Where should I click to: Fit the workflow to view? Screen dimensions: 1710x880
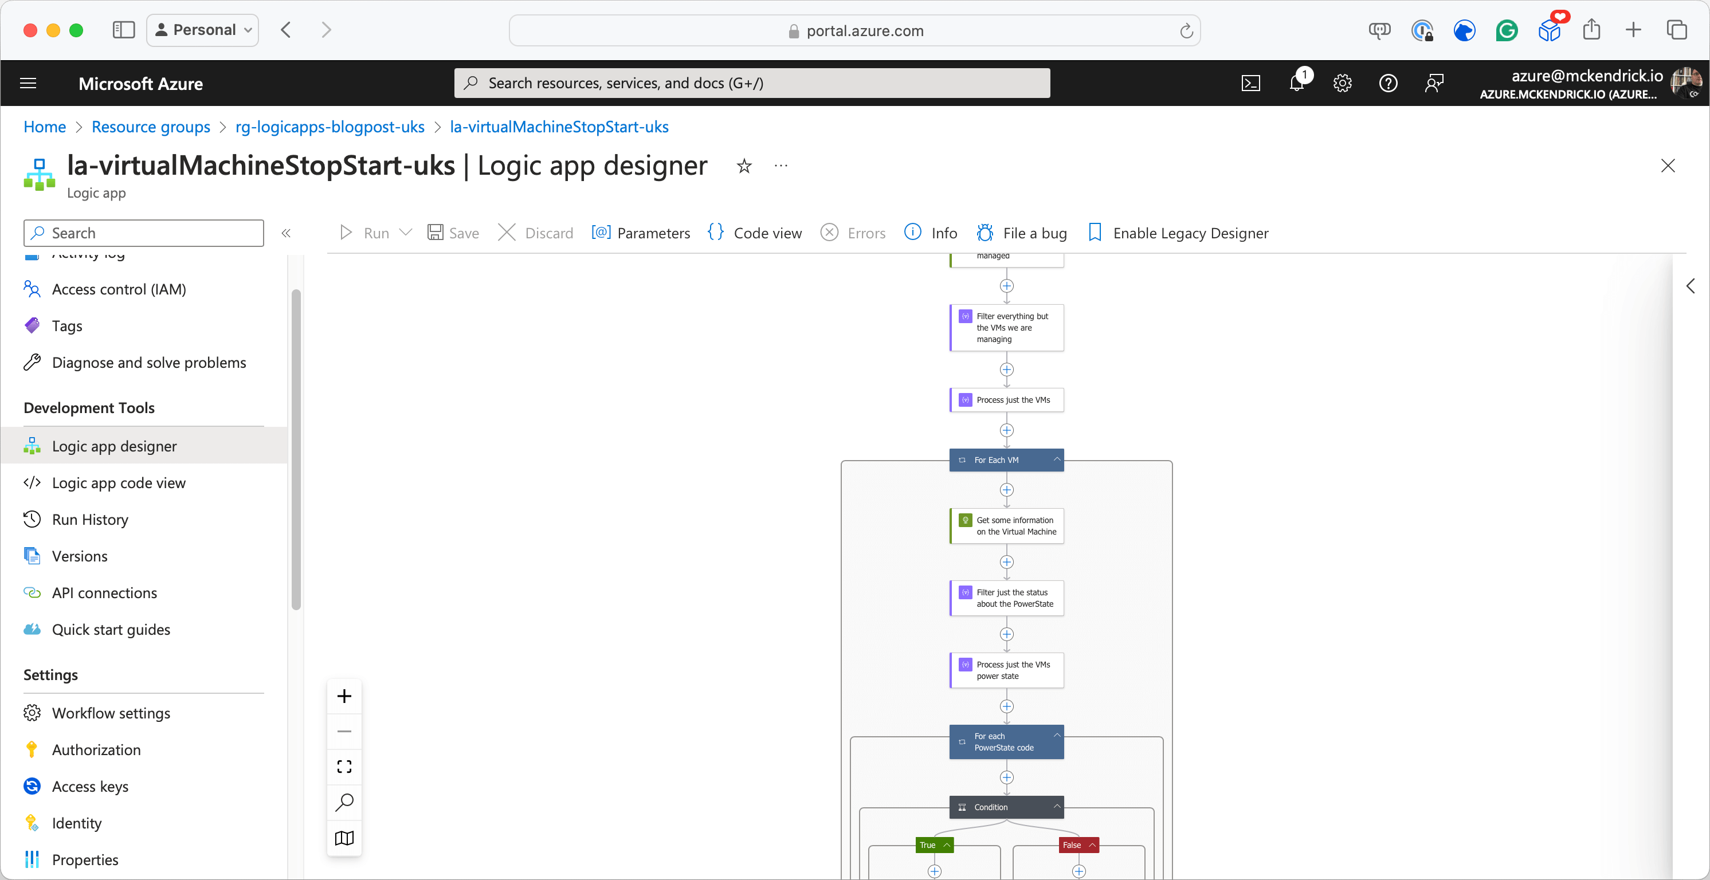344,767
